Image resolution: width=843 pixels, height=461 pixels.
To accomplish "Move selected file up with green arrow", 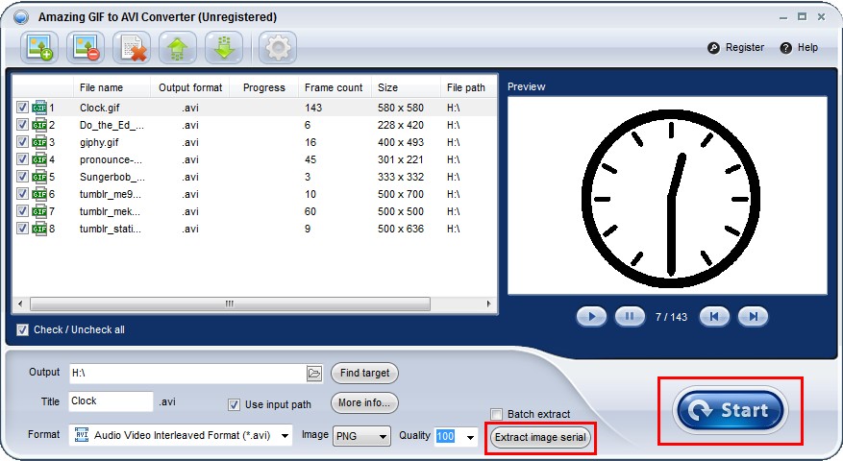I will tap(178, 48).
